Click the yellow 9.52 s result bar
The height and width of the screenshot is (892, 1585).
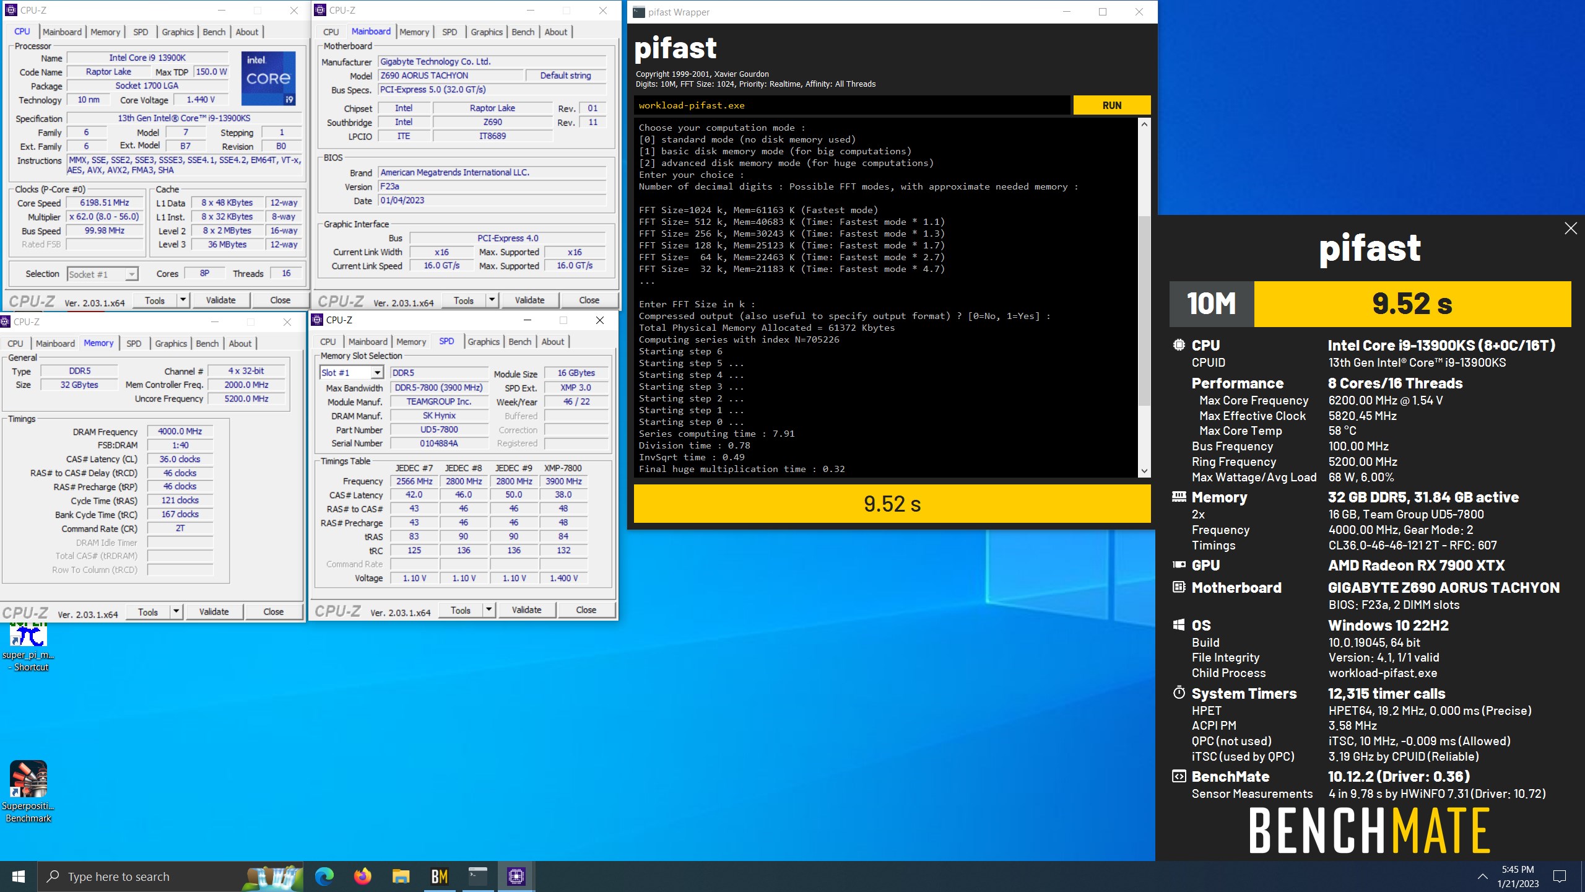(892, 504)
